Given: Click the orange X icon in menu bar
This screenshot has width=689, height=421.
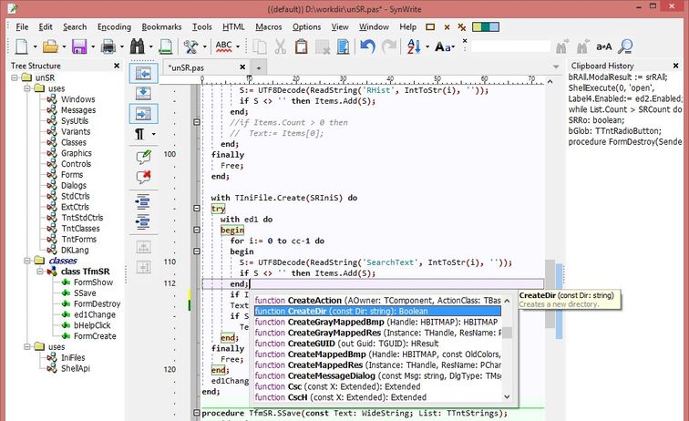Looking at the screenshot, I should tap(447, 27).
